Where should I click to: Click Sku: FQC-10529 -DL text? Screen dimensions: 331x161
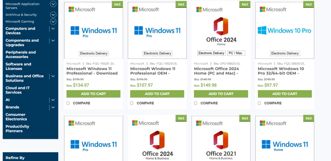[100, 64]
